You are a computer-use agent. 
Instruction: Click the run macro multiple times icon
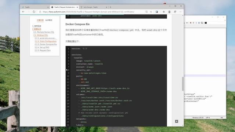coord(199,23)
